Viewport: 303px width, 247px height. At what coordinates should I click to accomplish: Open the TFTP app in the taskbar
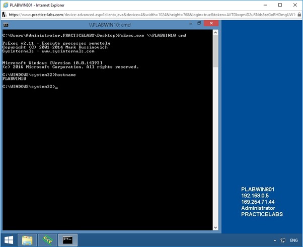(x=47, y=240)
